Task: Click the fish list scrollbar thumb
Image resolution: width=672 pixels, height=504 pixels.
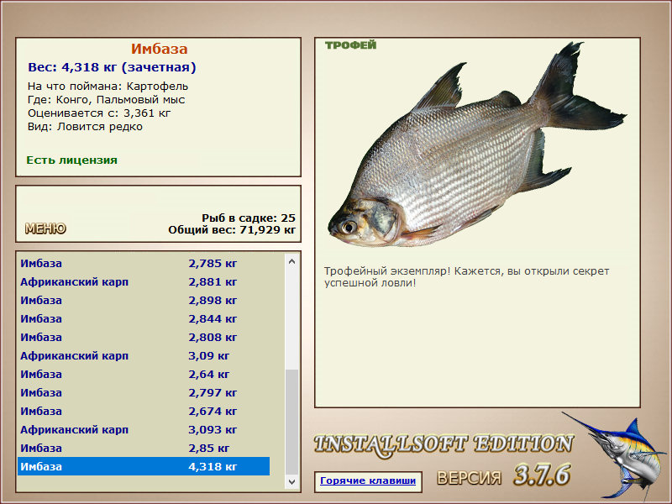Action: (291, 422)
